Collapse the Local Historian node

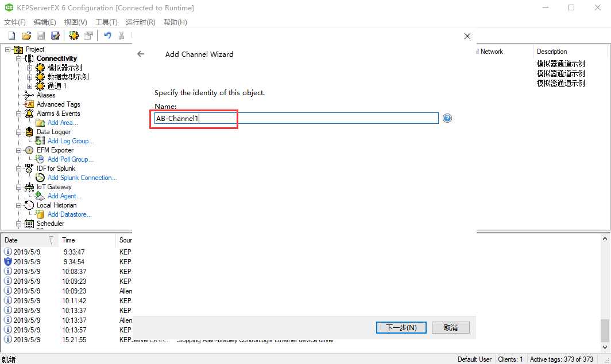(x=18, y=205)
